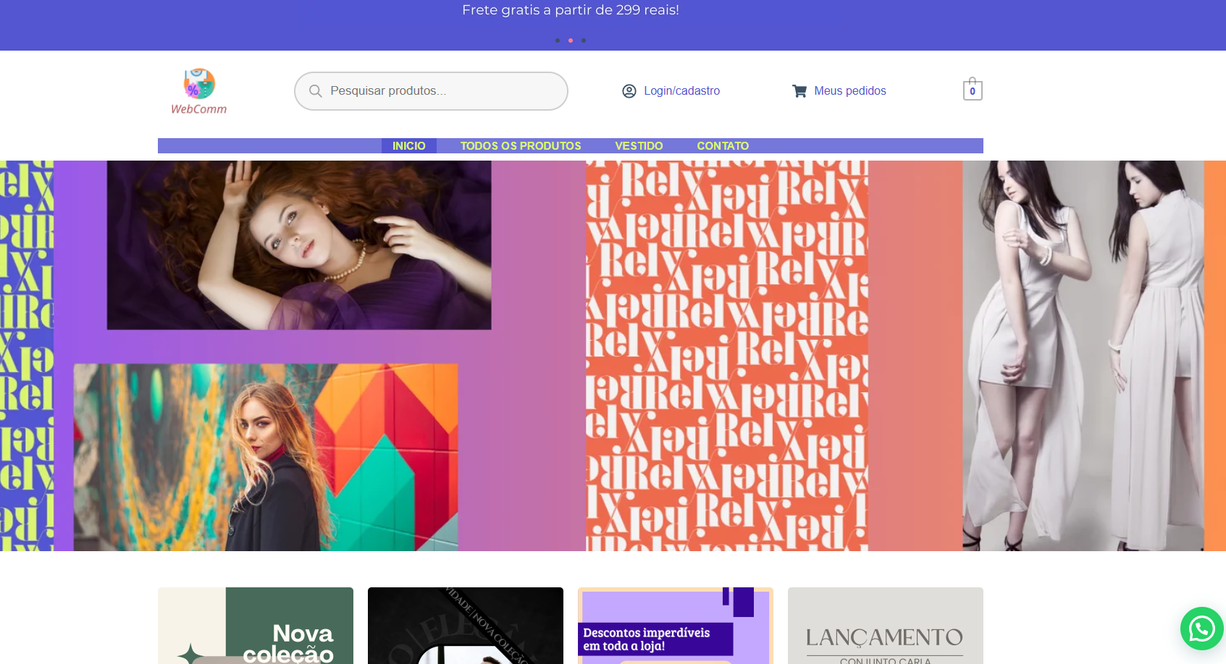Screen dimensions: 1226x664
Task: Open the VESTIDO category menu
Action: tap(639, 146)
